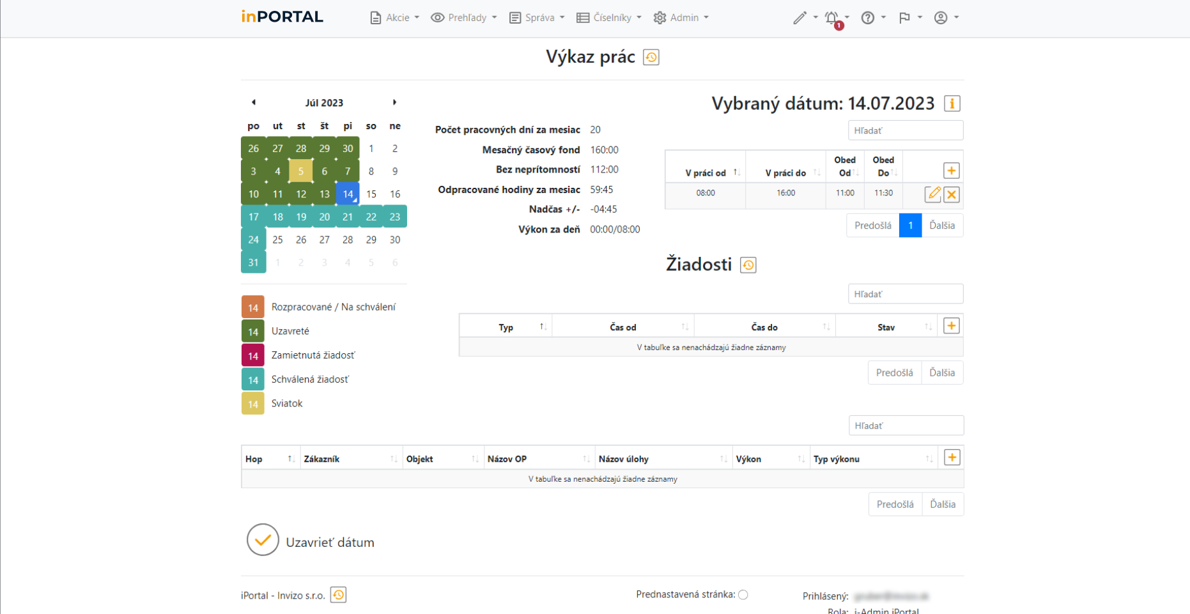Click Ďalšia under the work records table
This screenshot has width=1190, height=614.
[x=943, y=504]
